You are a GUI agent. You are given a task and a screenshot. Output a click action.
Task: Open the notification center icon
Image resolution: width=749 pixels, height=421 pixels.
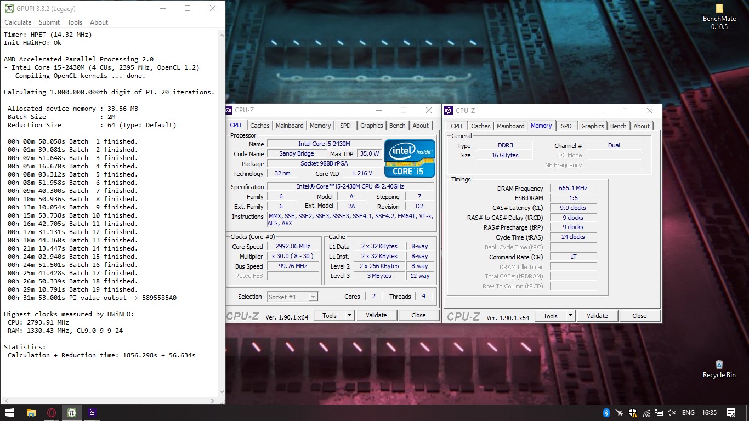click(x=731, y=413)
